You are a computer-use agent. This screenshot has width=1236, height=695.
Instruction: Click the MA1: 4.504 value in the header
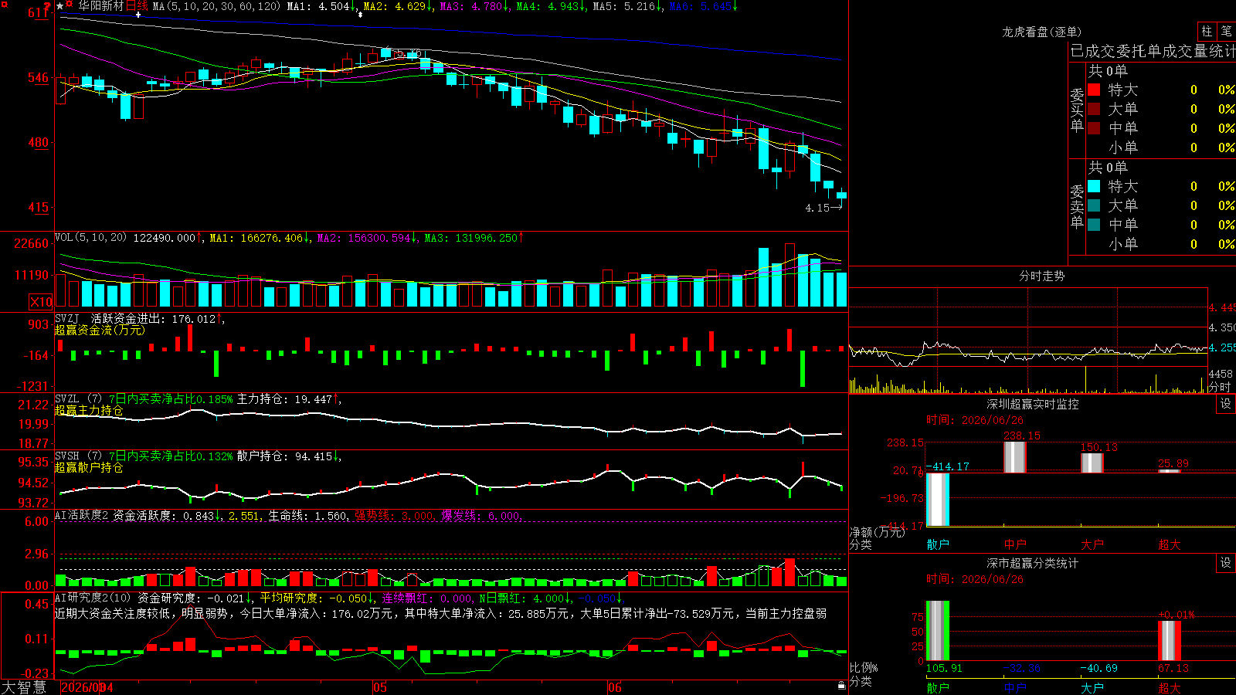pos(318,6)
